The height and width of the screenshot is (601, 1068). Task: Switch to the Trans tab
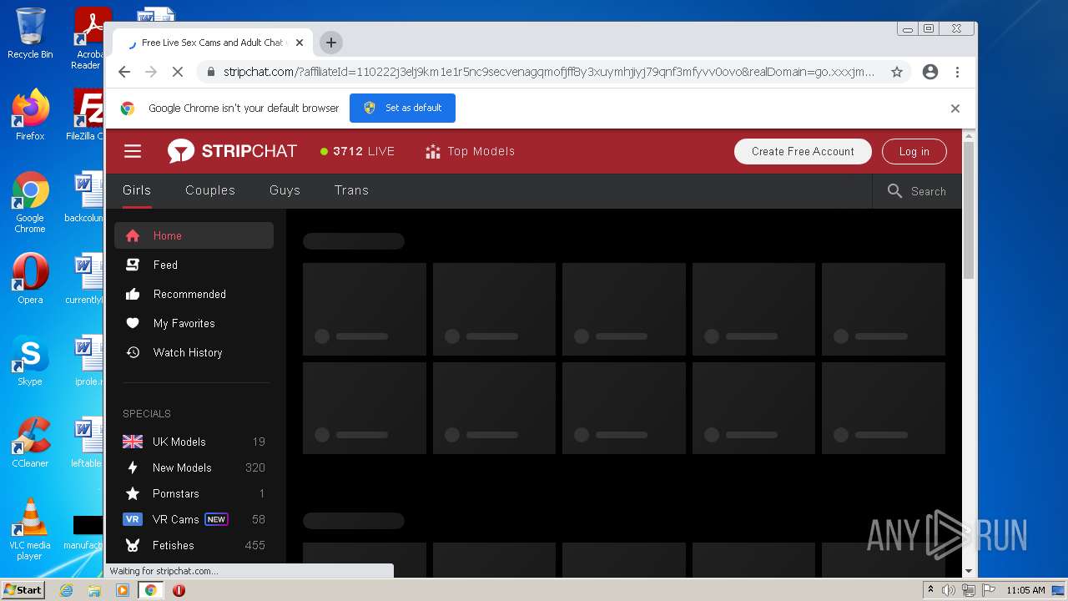click(351, 190)
